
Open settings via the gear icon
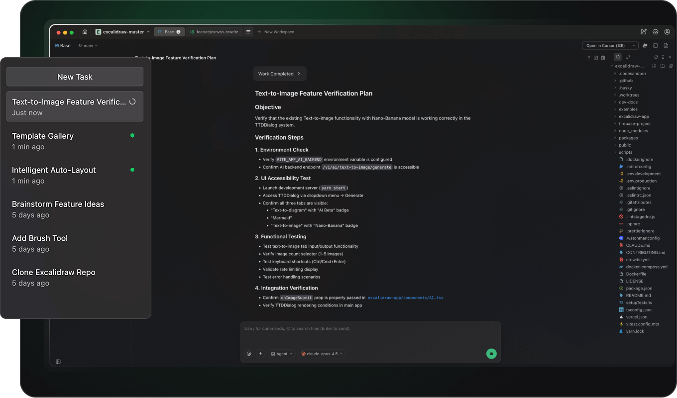click(x=655, y=32)
